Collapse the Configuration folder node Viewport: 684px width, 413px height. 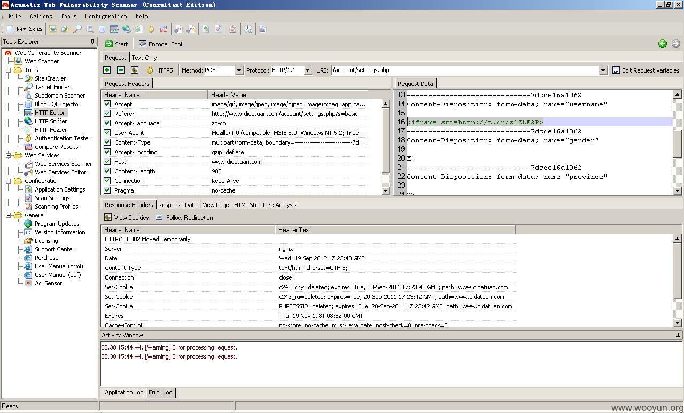pos(9,181)
